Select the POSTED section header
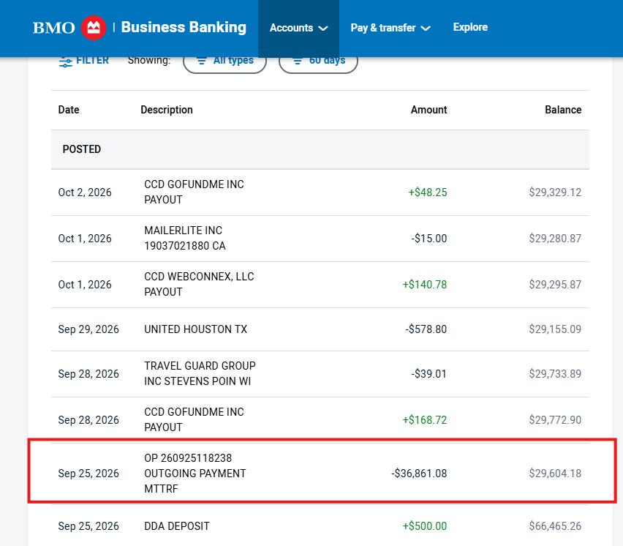 click(320, 149)
